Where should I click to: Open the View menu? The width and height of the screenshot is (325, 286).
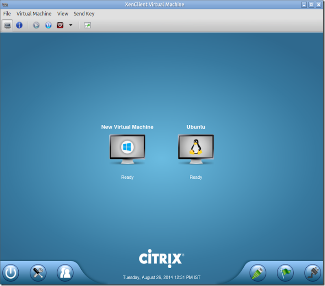click(x=63, y=14)
